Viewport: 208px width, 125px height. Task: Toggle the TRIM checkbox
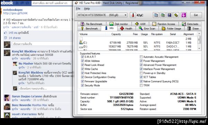(141, 85)
